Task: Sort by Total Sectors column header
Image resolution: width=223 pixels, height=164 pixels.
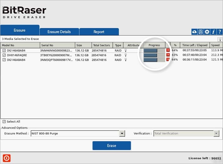Action: pyautogui.click(x=102, y=45)
